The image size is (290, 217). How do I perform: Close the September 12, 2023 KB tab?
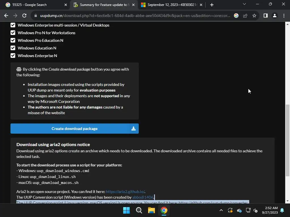tap(201, 5)
